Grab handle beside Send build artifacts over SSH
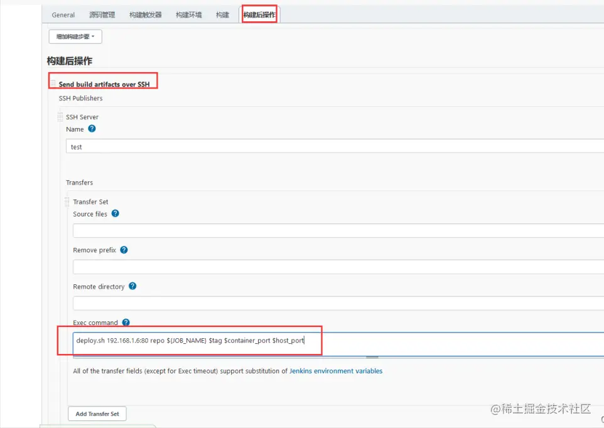Viewport: 604px width, 428px height. point(53,83)
